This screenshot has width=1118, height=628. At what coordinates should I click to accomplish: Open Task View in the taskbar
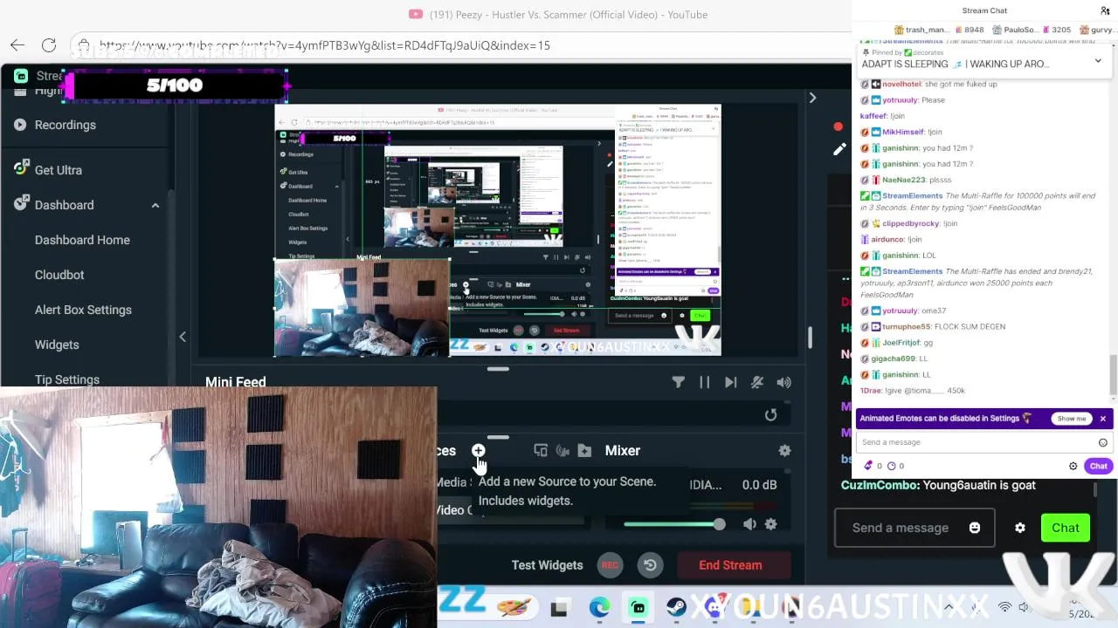coord(559,607)
